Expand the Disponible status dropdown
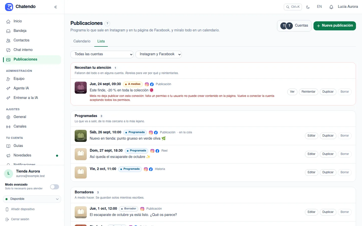Viewport: 362px width, 226px height. pyautogui.click(x=32, y=199)
